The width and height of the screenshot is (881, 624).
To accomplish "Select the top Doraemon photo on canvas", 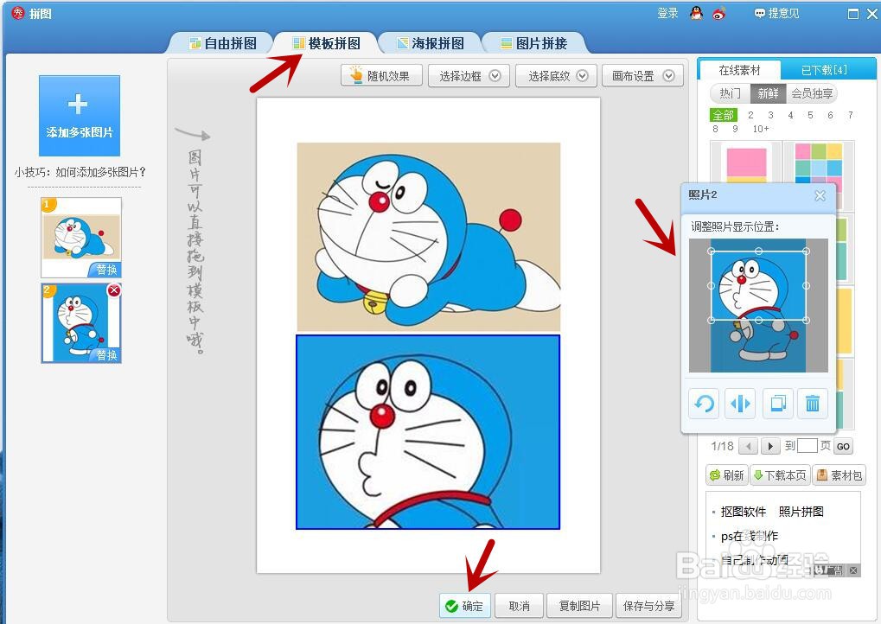I will 429,237.
